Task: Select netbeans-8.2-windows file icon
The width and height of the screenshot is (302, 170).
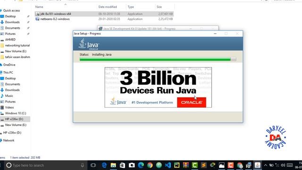Action: tap(37, 19)
